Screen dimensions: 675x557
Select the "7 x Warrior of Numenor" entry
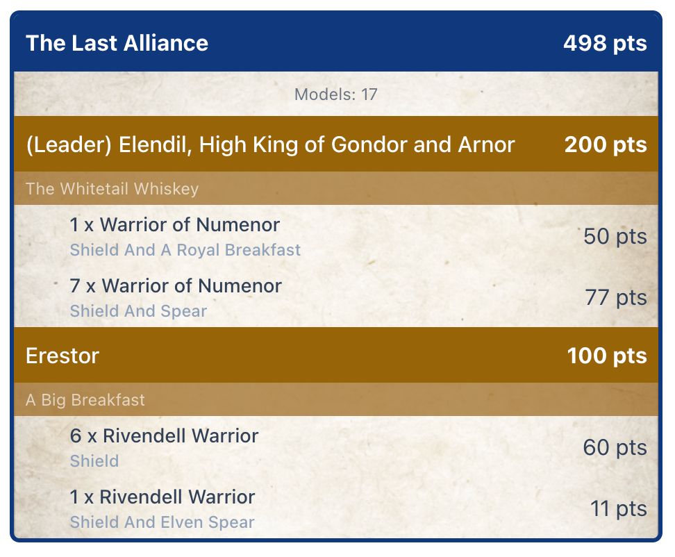pyautogui.click(x=176, y=286)
